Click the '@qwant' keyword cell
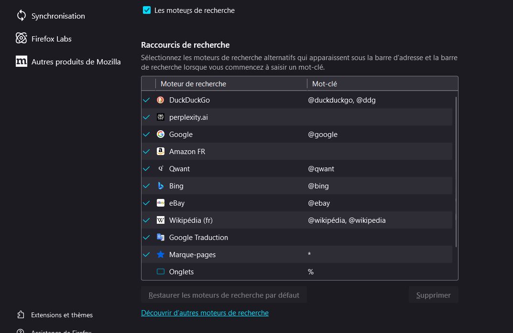The width and height of the screenshot is (513, 333). (321, 169)
